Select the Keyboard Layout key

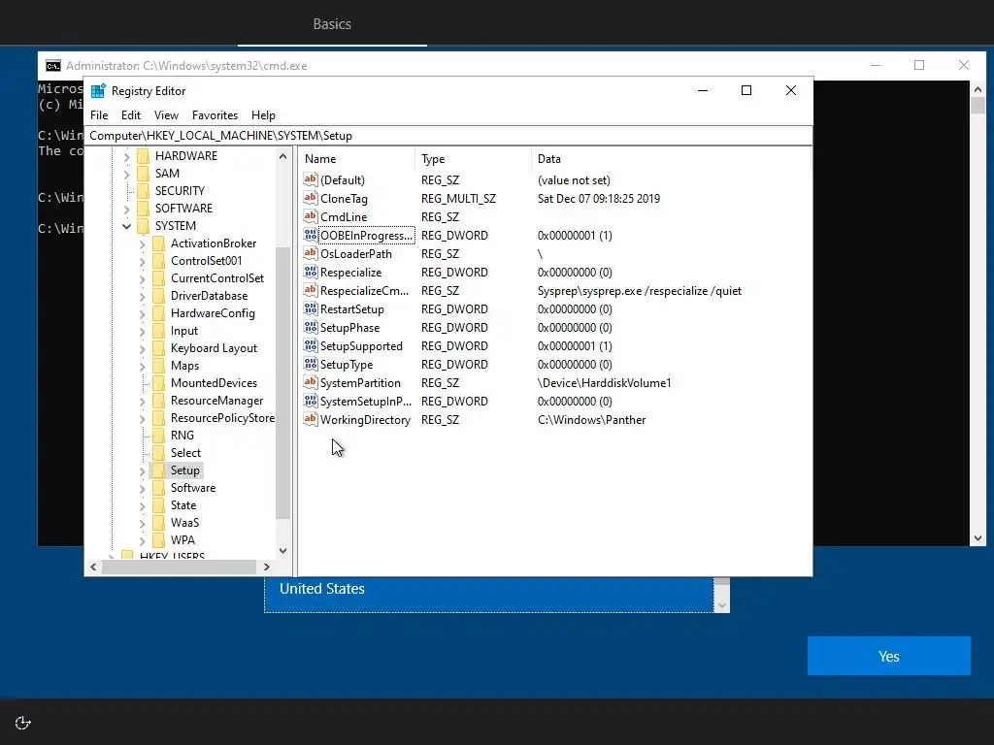coord(214,348)
